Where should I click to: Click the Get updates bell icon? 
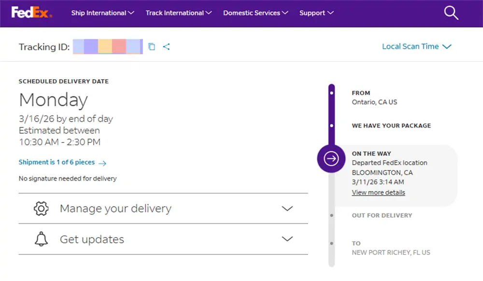point(42,239)
